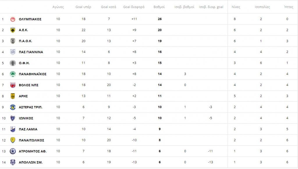Click the Αστέρας Τριπ. blue crest icon

click(13, 107)
